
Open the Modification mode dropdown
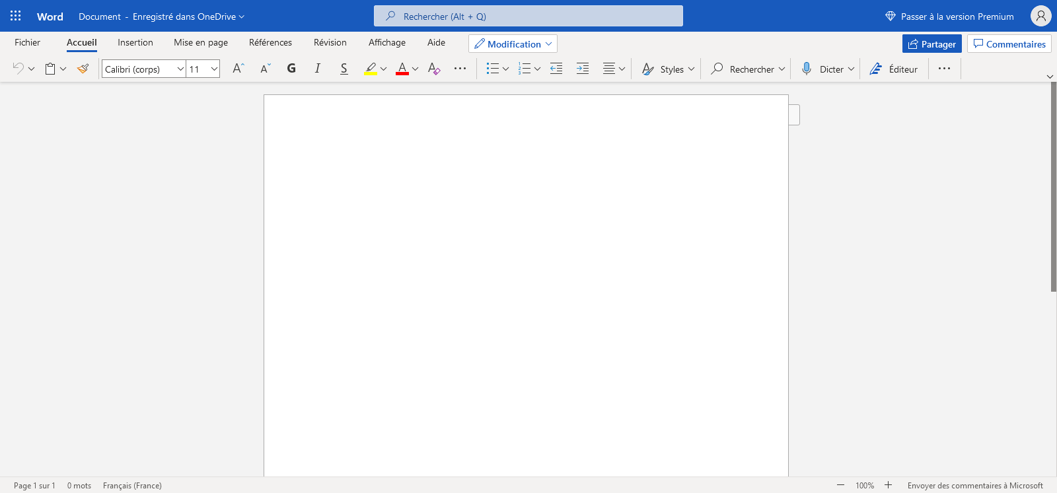coord(513,44)
